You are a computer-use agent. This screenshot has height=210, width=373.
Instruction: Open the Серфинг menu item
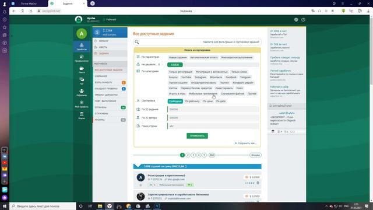pos(110,41)
